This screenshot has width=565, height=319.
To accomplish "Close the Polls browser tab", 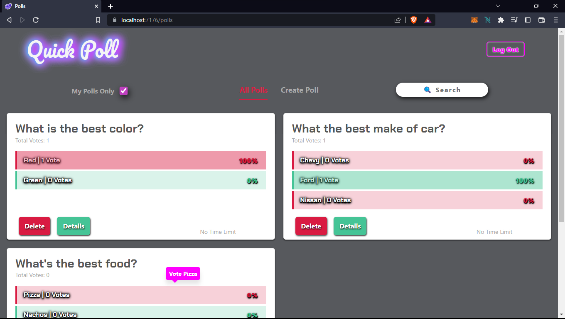I will click(96, 6).
